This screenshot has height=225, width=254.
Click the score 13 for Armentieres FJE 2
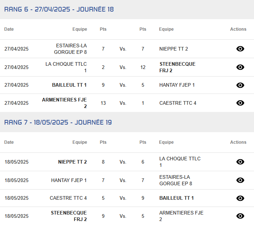click(x=103, y=103)
